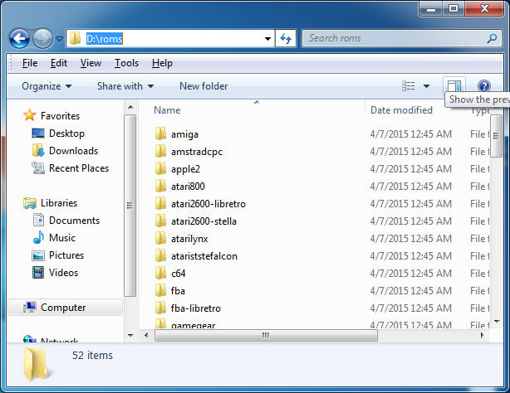510x393 pixels.
Task: Click the Recent Places icon
Action: click(x=38, y=168)
